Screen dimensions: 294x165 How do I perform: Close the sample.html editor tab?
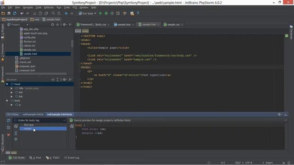click(158, 24)
